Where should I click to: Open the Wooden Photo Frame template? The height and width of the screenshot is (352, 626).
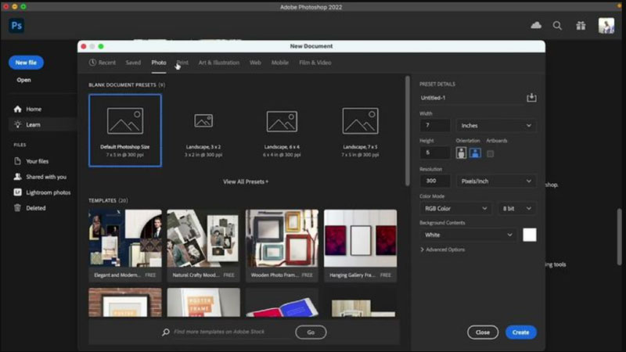point(282,246)
